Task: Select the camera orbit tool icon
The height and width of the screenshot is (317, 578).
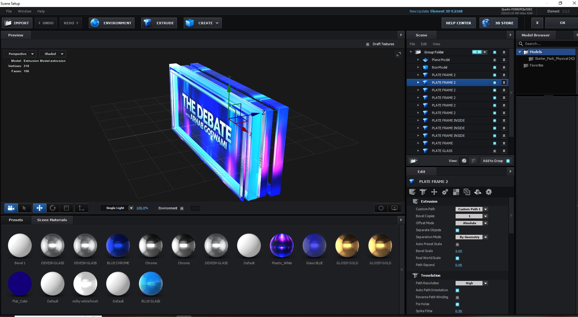Action: 11,208
